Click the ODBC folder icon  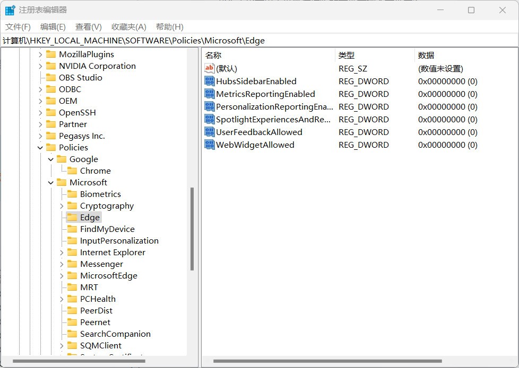pos(51,89)
